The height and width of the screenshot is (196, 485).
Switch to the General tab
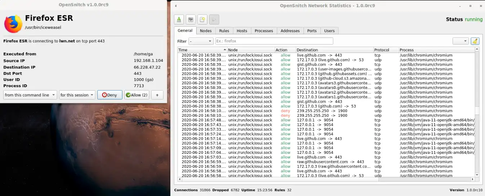(185, 31)
